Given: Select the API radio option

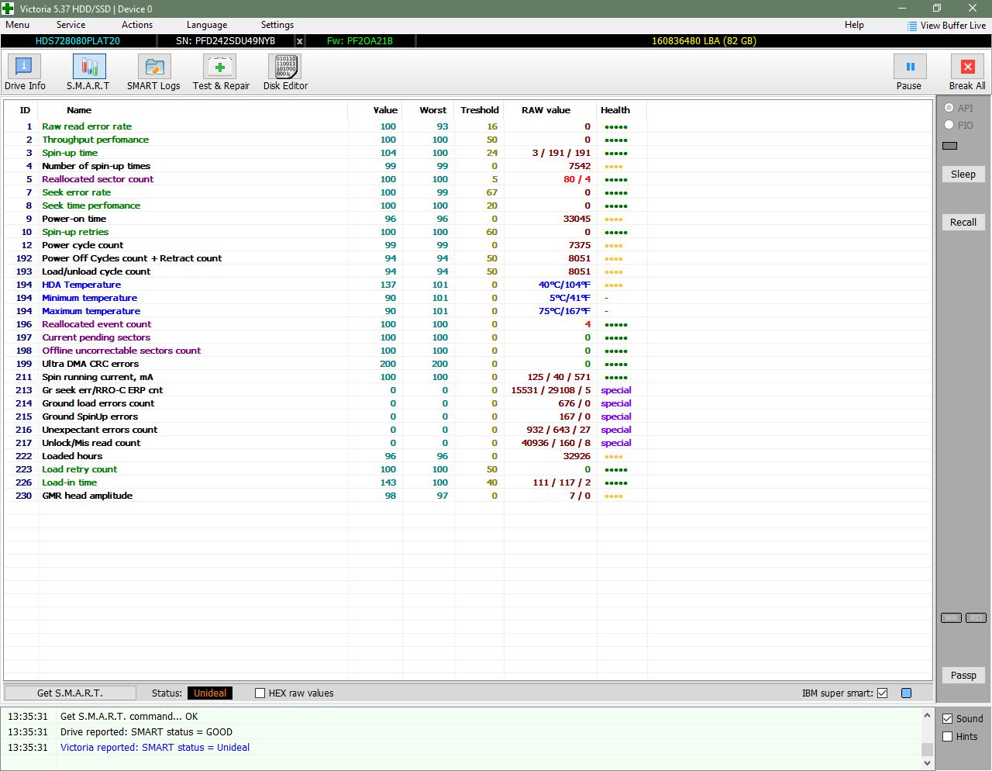Looking at the screenshot, I should [949, 108].
